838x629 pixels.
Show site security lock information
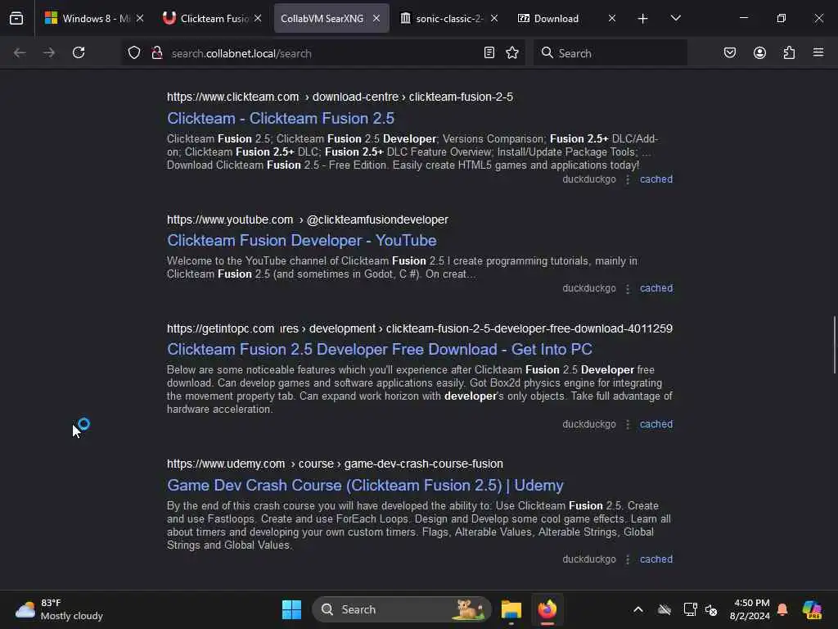[x=156, y=52]
